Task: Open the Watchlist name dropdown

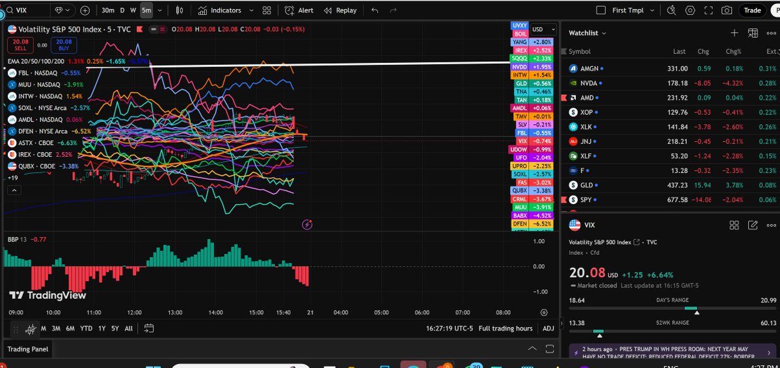Action: tap(587, 33)
